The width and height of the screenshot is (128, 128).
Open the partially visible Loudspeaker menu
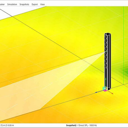coord(2,4)
